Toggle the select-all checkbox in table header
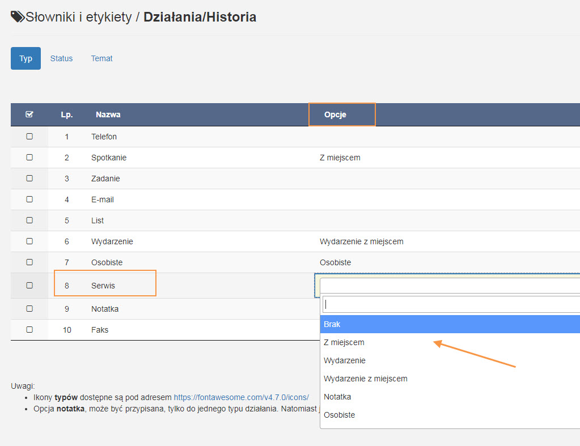Image resolution: width=580 pixels, height=446 pixels. pos(29,114)
